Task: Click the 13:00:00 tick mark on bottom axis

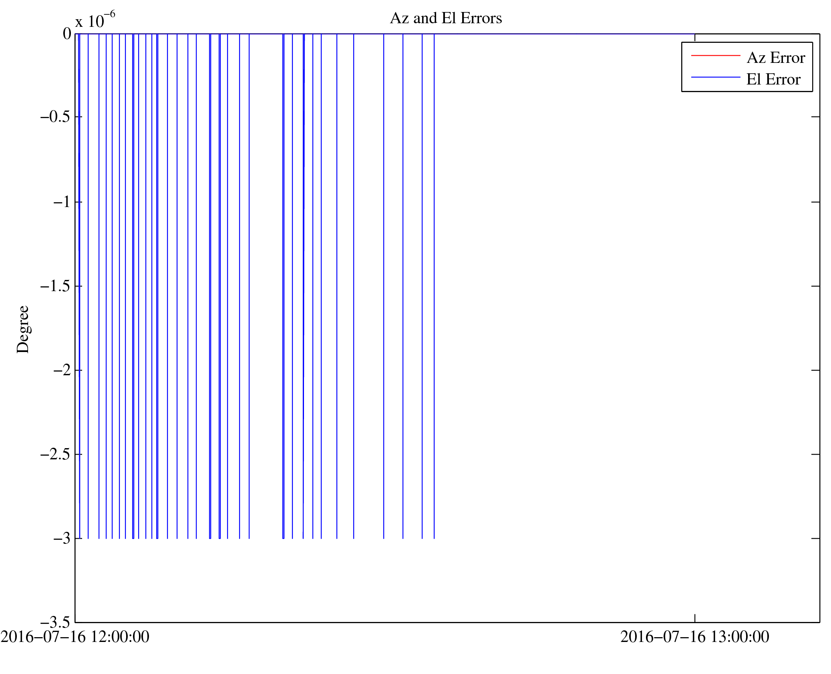Action: [x=695, y=618]
